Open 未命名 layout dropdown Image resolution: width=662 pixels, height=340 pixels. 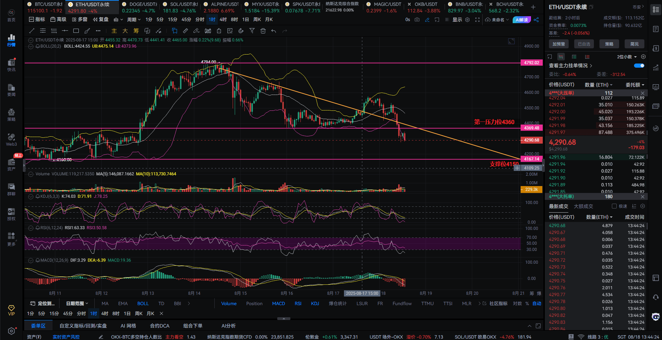(x=497, y=20)
